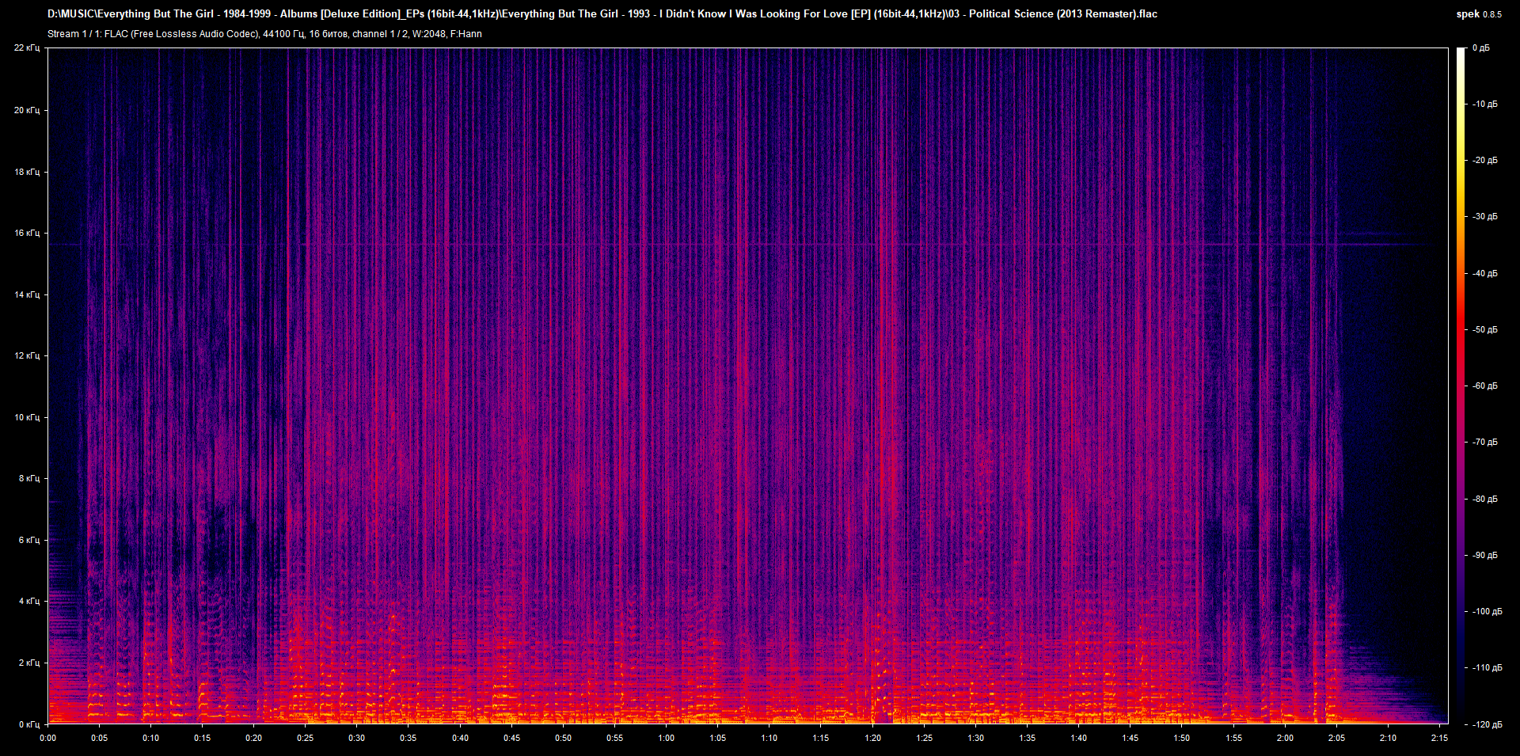The width and height of the screenshot is (1520, 756).
Task: Click the '8 кГц' frequency axis label
Action: (29, 478)
